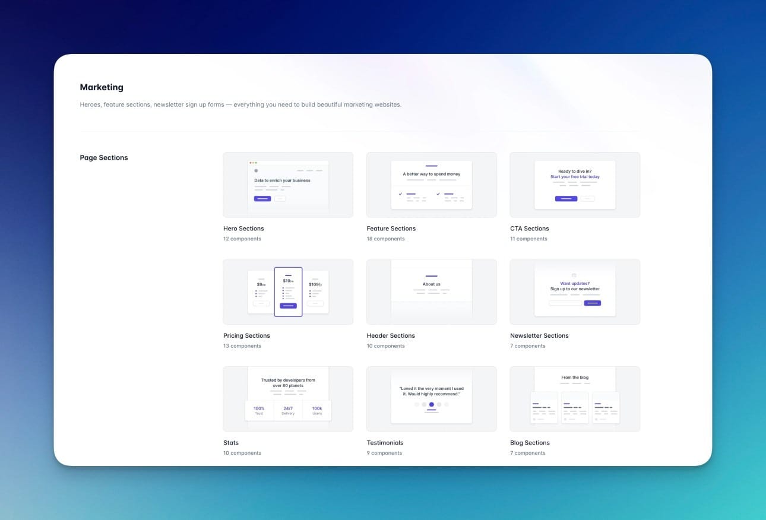Click the Blog Sections title link
The image size is (766, 520).
tap(530, 443)
